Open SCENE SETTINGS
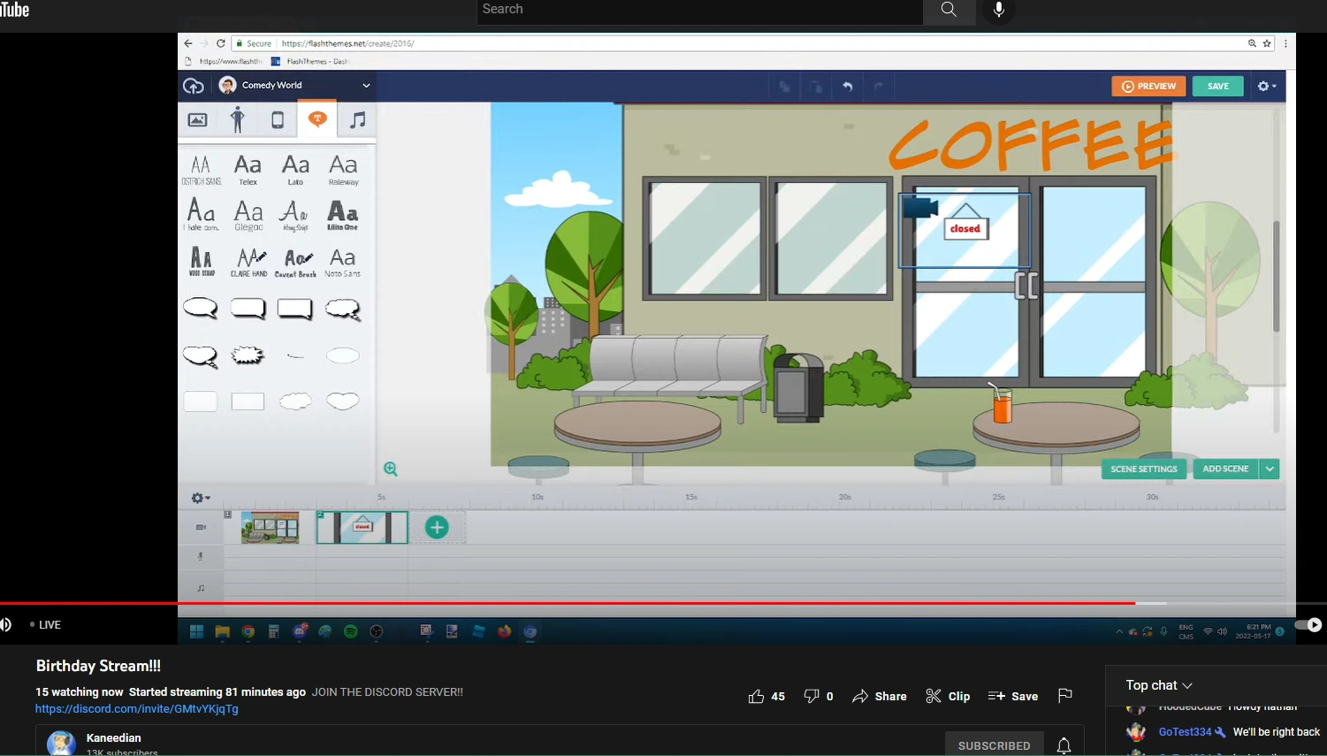 coord(1144,469)
